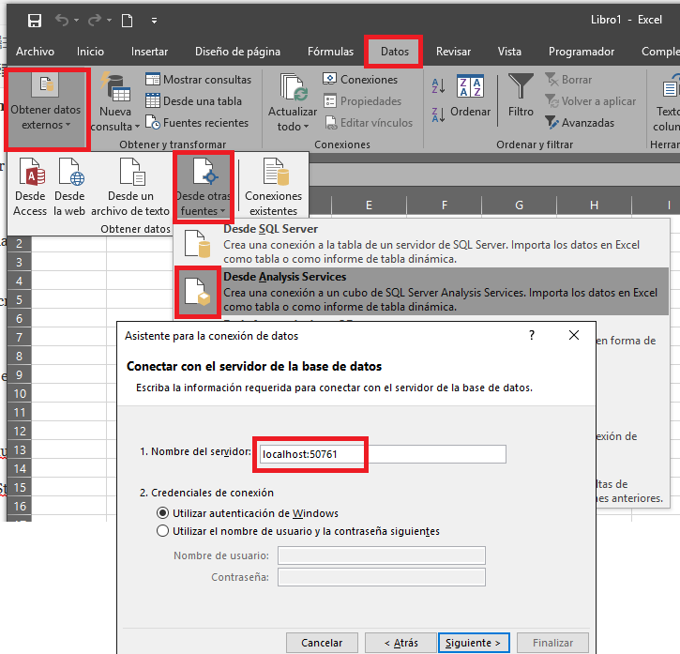Select Desde Analysis Services option
The image size is (680, 654).
[421, 291]
